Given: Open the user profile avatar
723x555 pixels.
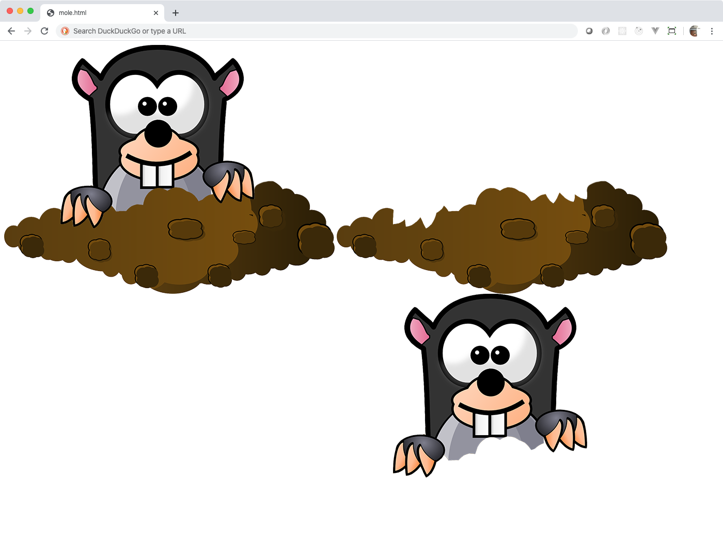Looking at the screenshot, I should tap(695, 31).
